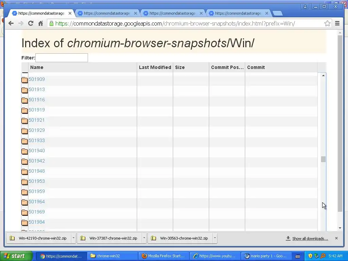The height and width of the screenshot is (261, 348).
Task: Click the folder icon beside 501909
Action: click(24, 80)
